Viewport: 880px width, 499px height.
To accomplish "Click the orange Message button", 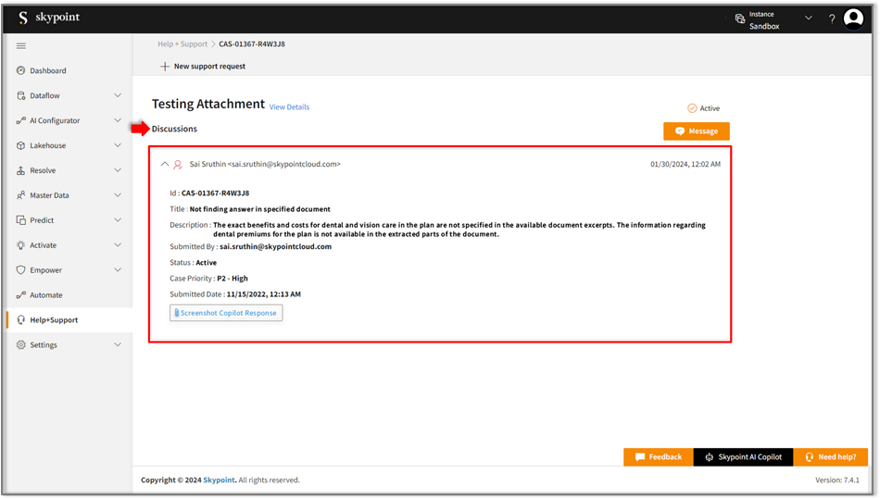I will (697, 131).
